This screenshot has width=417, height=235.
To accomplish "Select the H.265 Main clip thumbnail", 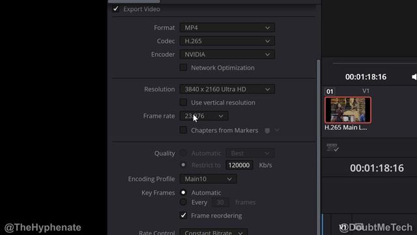I will pos(348,110).
